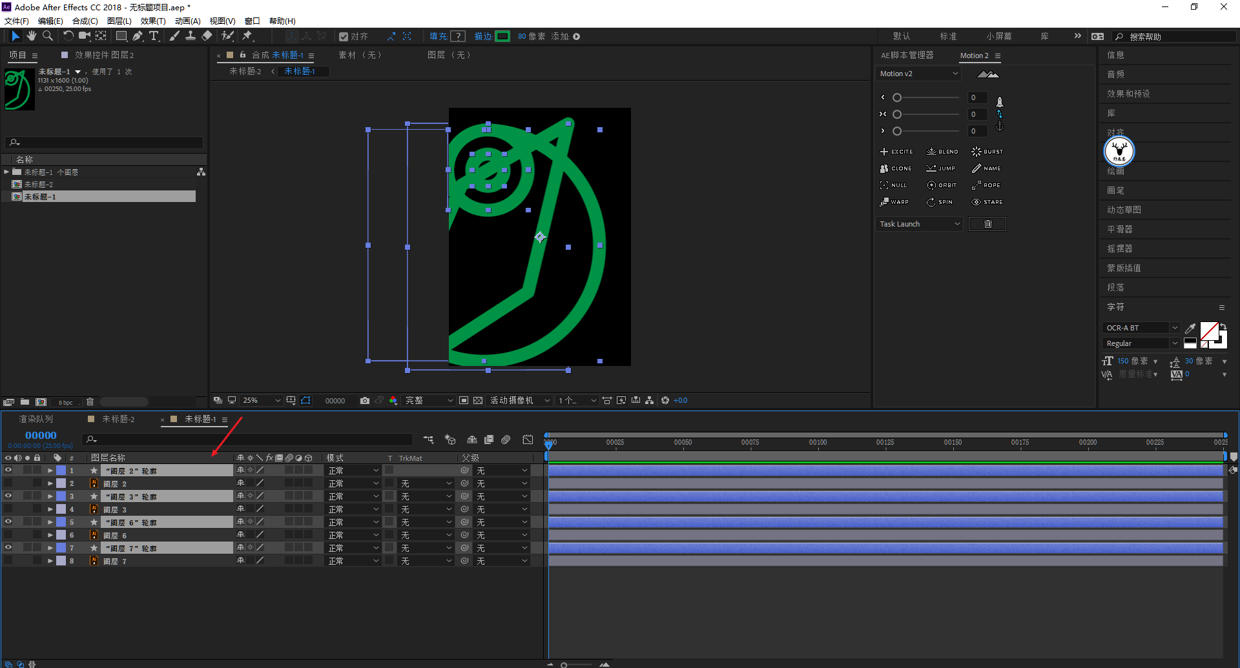
Task: Choose the Zoom magnifier tool
Action: (47, 36)
